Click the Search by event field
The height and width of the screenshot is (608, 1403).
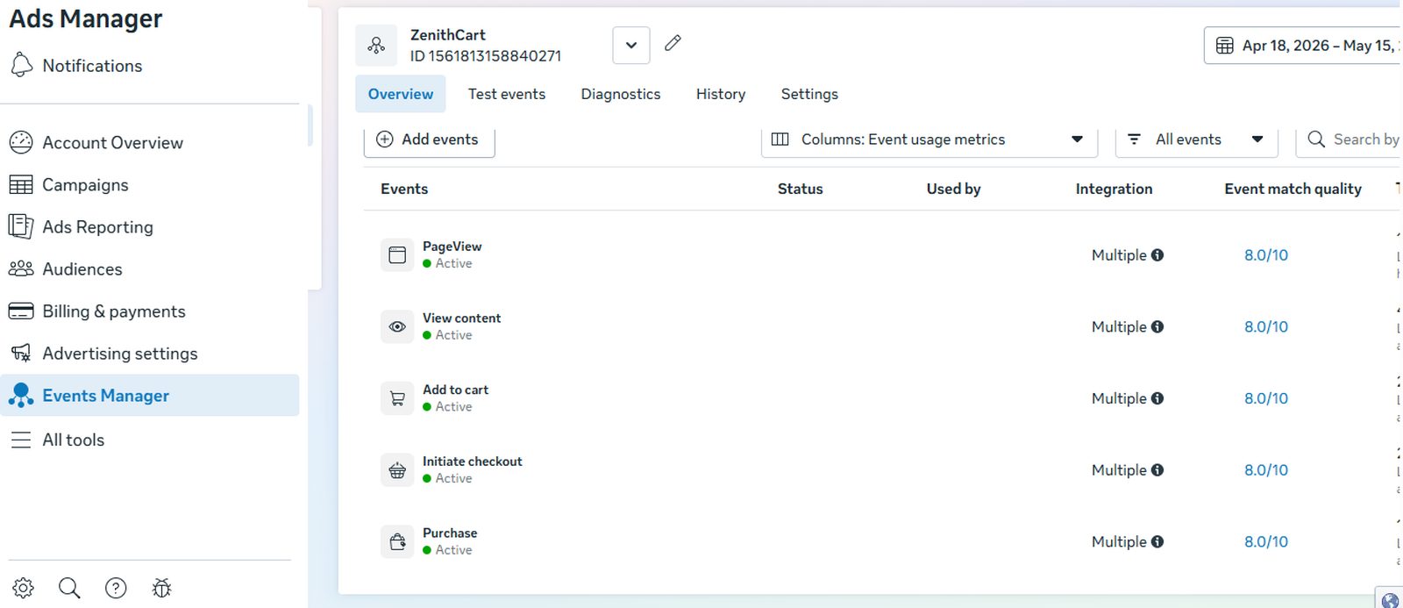(x=1350, y=139)
